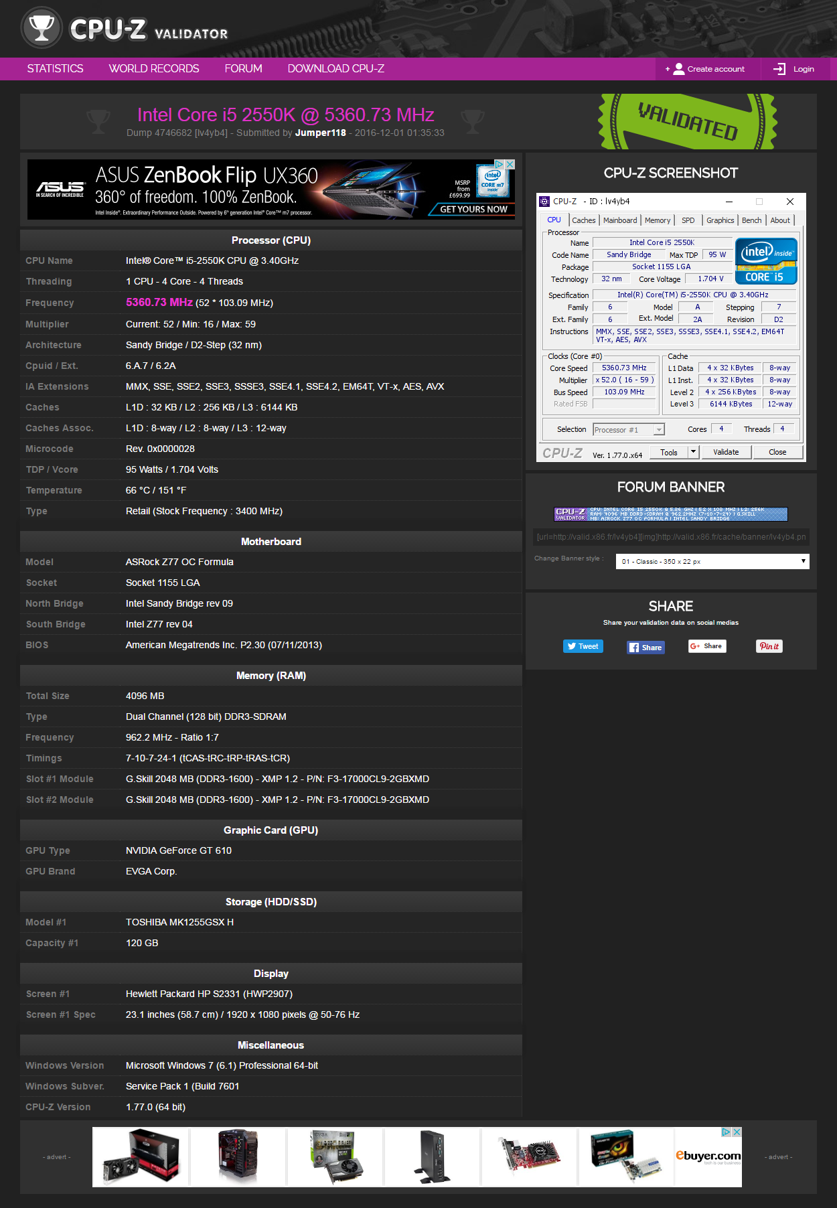Viewport: 837px width, 1208px height.
Task: Click Create account button
Action: pyautogui.click(x=708, y=69)
